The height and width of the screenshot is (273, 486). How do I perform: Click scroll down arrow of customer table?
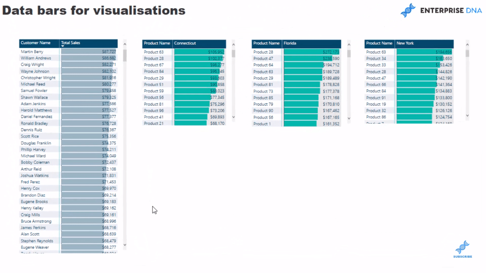[125, 245]
